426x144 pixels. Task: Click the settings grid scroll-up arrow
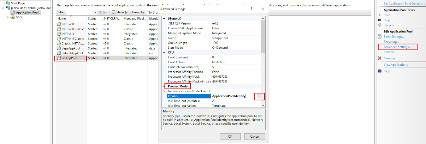[263, 19]
